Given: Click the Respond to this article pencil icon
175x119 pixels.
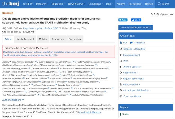Looking at the screenshot, I should pos(121,49).
